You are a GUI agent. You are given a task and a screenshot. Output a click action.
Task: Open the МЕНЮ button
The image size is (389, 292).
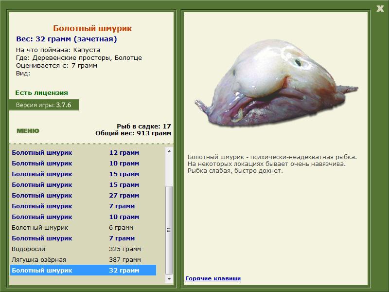pyautogui.click(x=28, y=131)
